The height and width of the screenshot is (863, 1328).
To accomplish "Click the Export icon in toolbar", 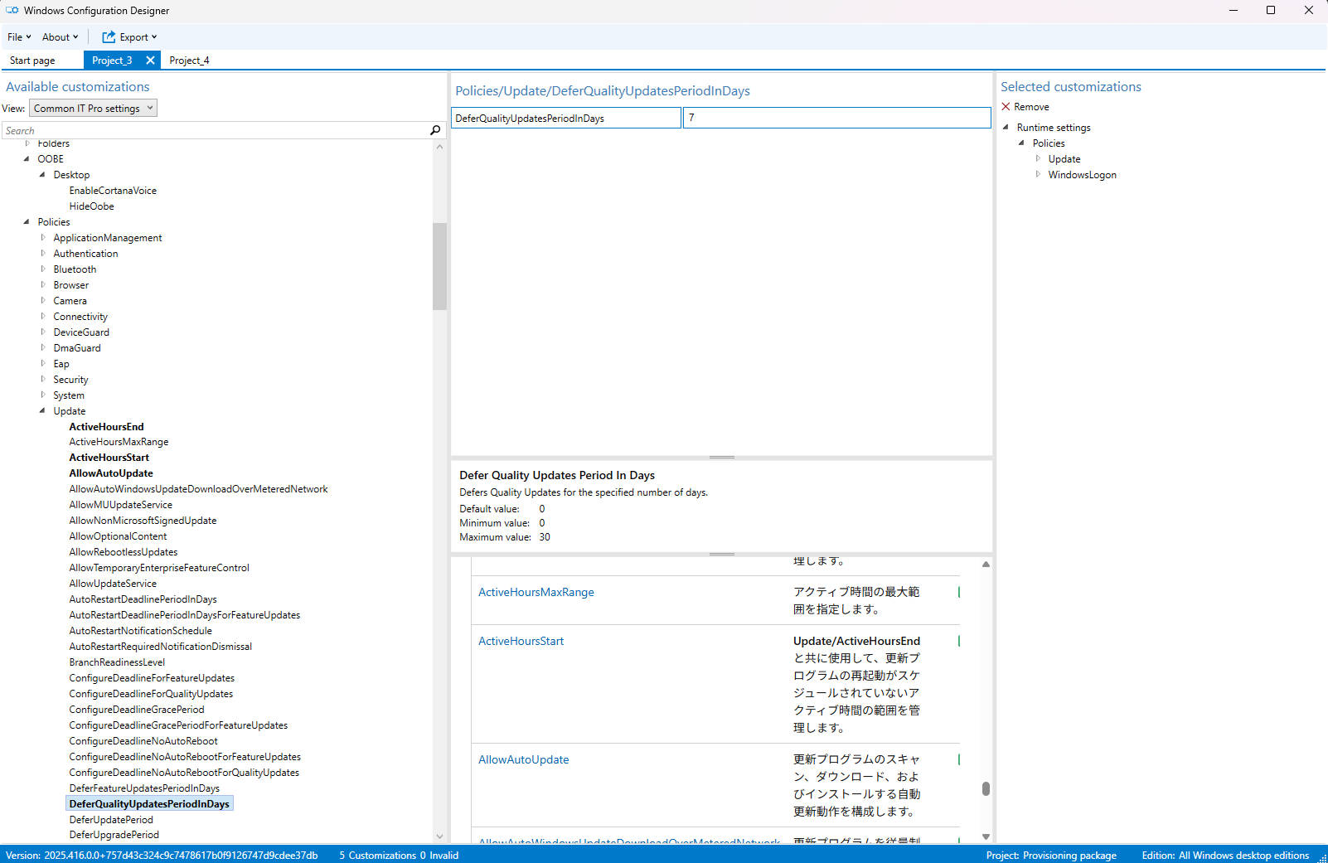I will pyautogui.click(x=109, y=37).
